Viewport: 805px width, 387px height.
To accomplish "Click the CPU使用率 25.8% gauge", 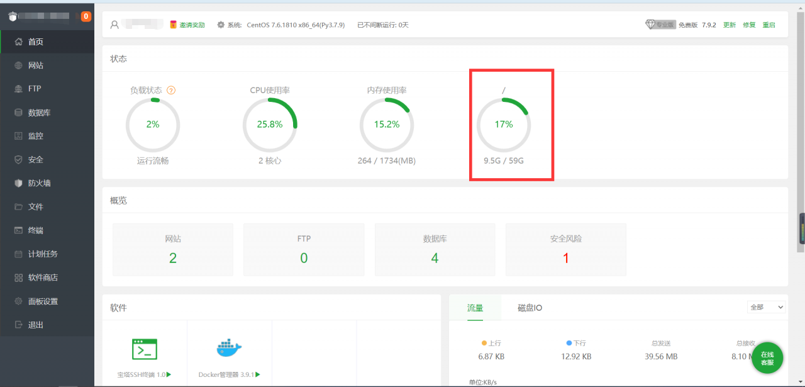I will 270,125.
